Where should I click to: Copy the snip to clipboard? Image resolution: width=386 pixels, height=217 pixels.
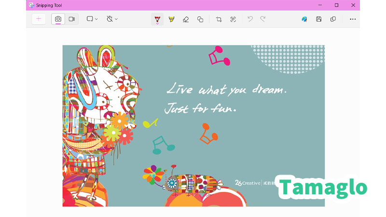[x=333, y=19]
